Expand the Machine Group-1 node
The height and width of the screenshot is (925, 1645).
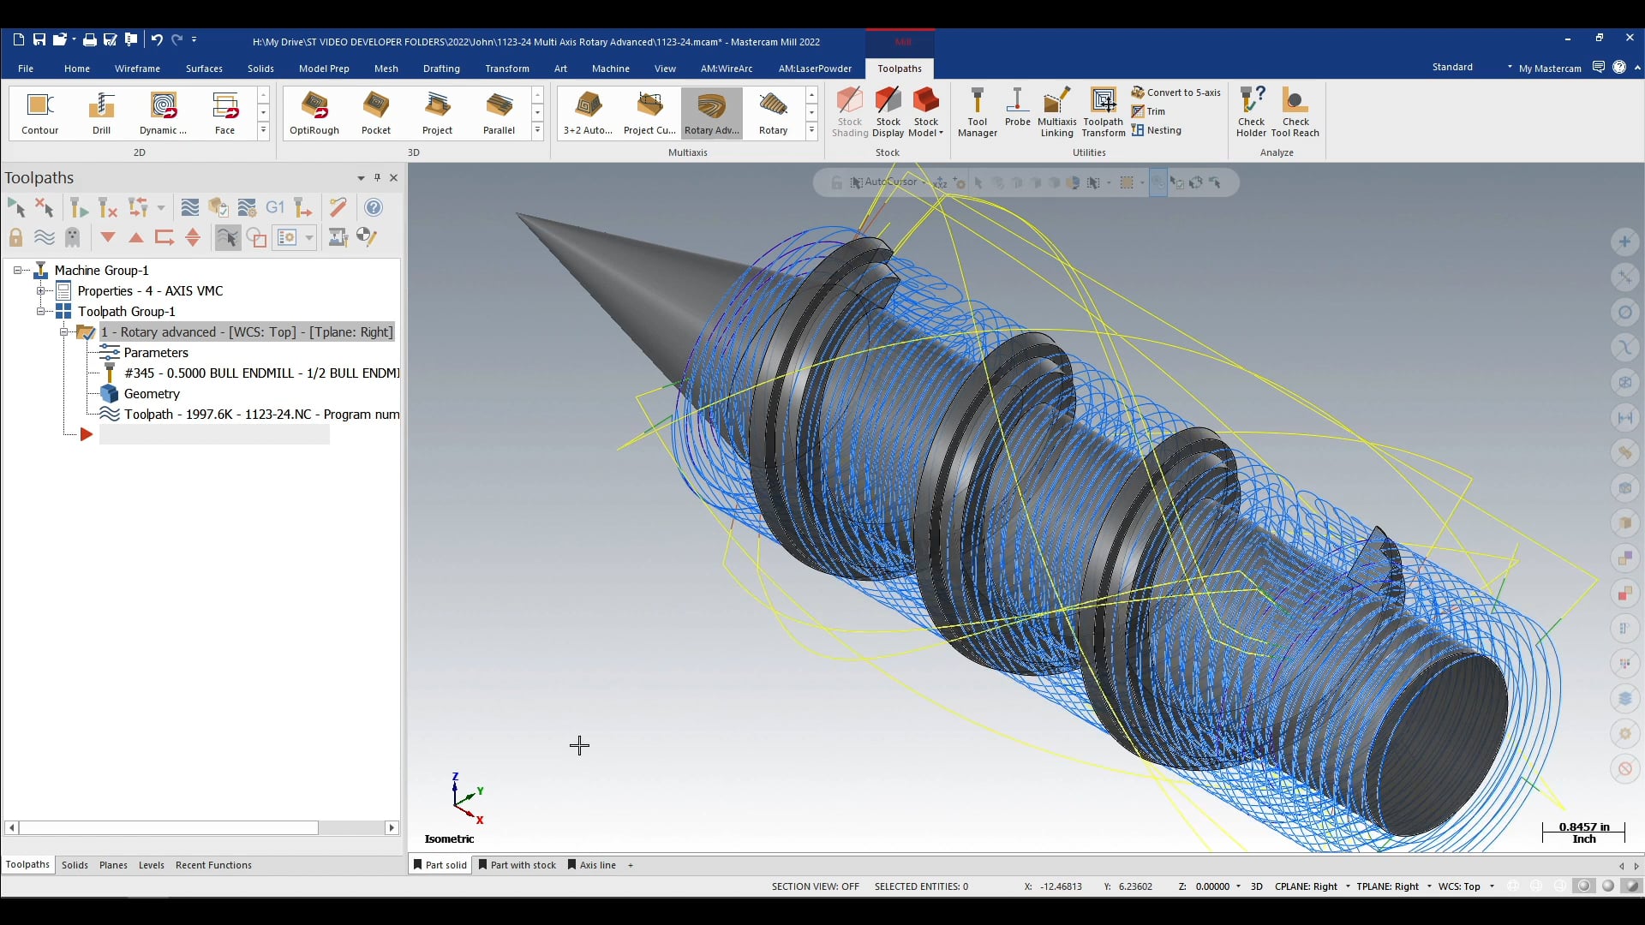[17, 270]
